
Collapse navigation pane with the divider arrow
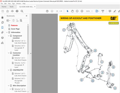coord(31,53)
